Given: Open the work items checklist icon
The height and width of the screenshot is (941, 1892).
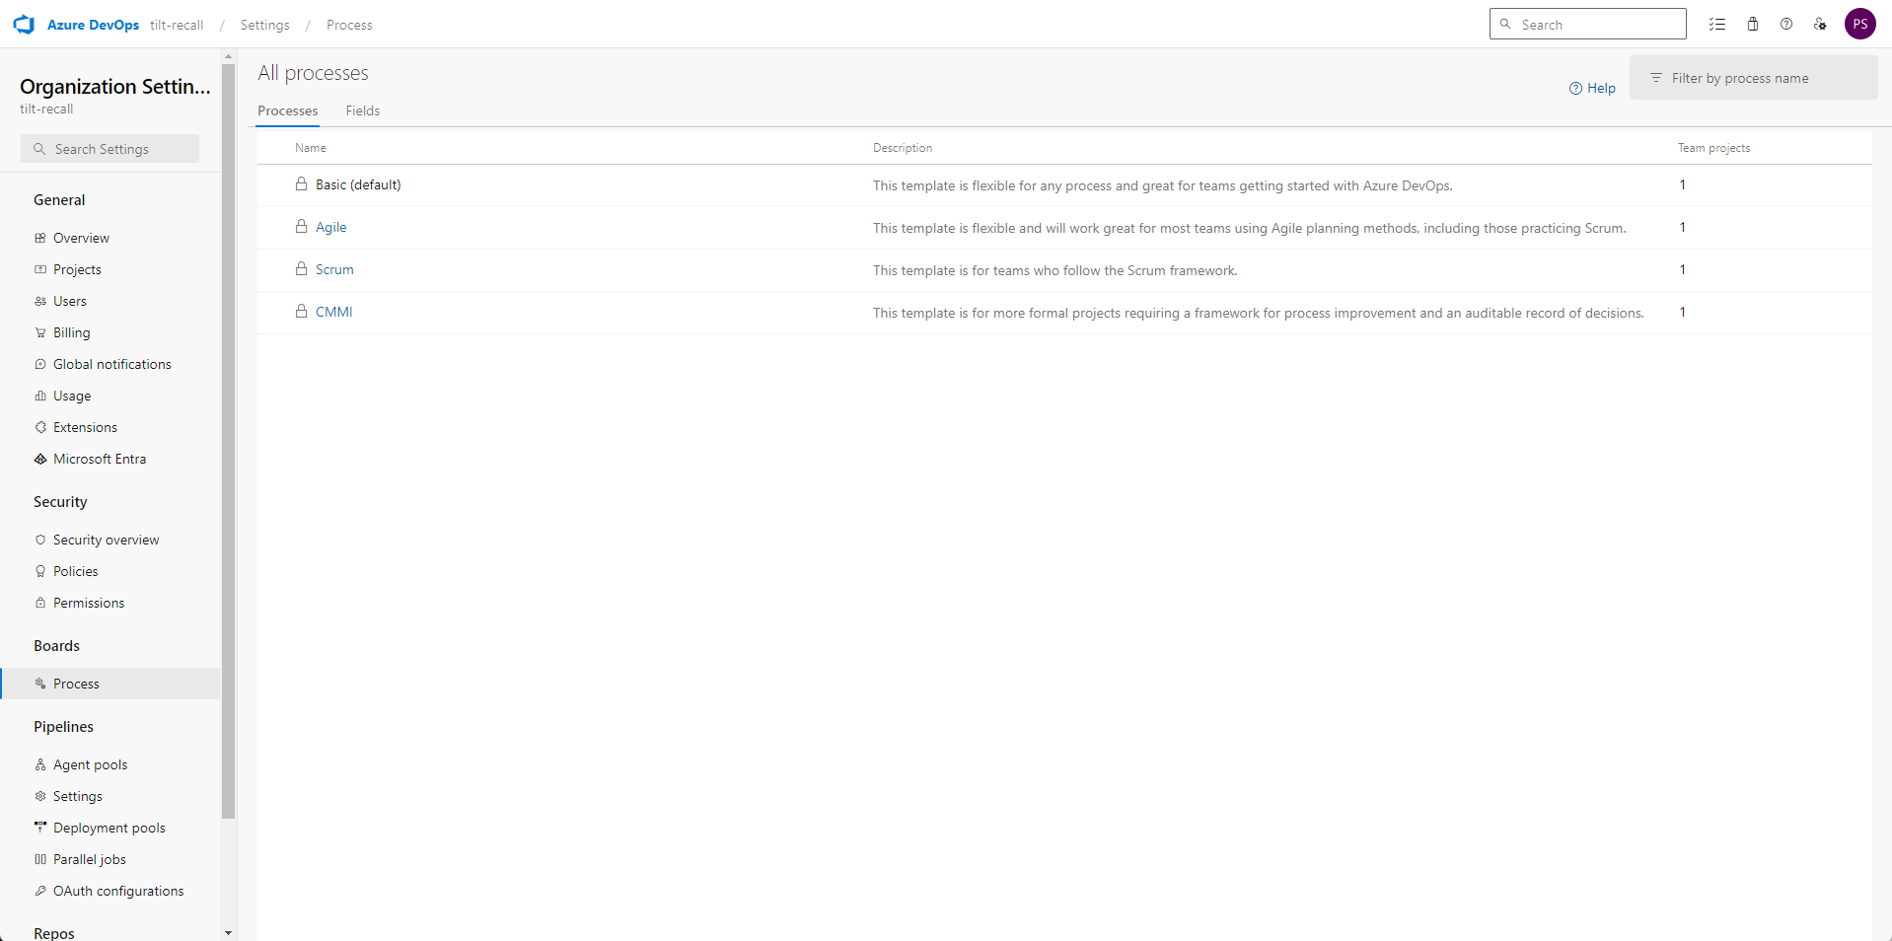Looking at the screenshot, I should pos(1717,24).
